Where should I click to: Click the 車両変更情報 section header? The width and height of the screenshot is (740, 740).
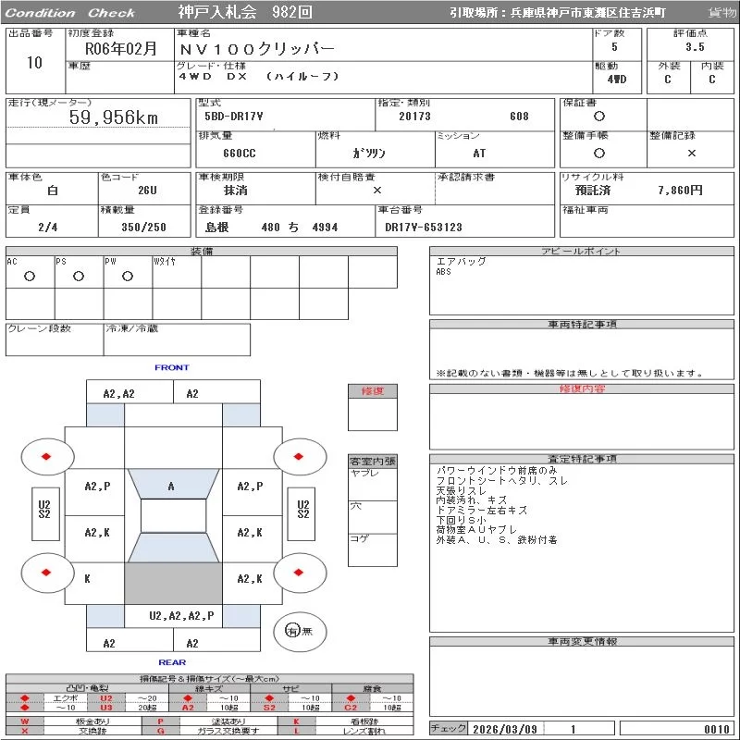tap(583, 641)
